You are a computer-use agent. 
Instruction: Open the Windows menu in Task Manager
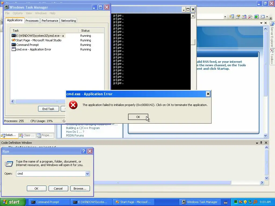41,13
